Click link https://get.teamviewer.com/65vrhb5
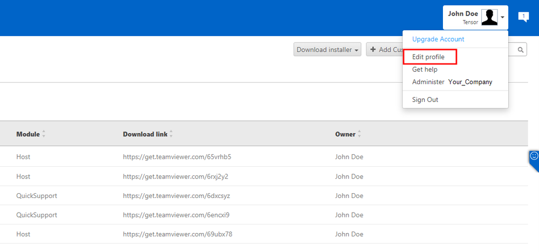The width and height of the screenshot is (539, 252). coord(177,157)
